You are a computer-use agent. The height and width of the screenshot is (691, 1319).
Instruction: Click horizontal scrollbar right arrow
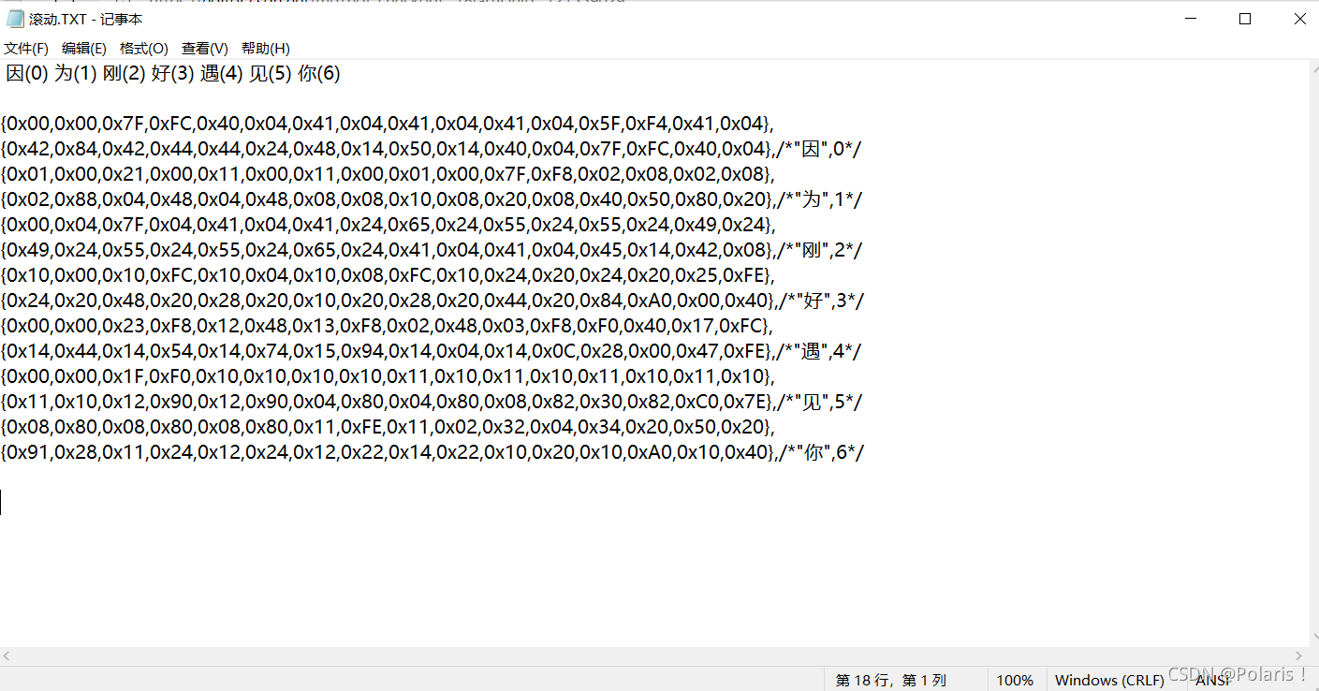point(1297,656)
